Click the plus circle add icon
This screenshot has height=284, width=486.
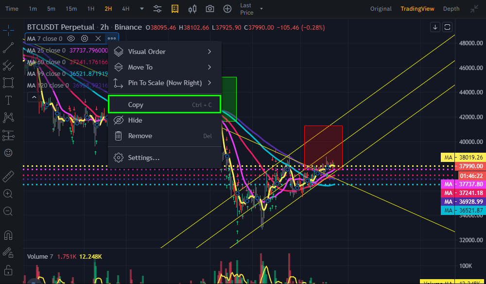click(227, 9)
